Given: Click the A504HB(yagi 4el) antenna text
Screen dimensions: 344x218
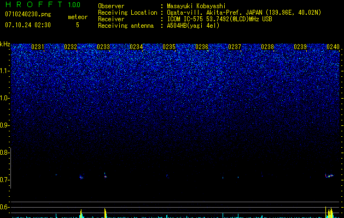Looking at the screenshot, I should point(193,26).
